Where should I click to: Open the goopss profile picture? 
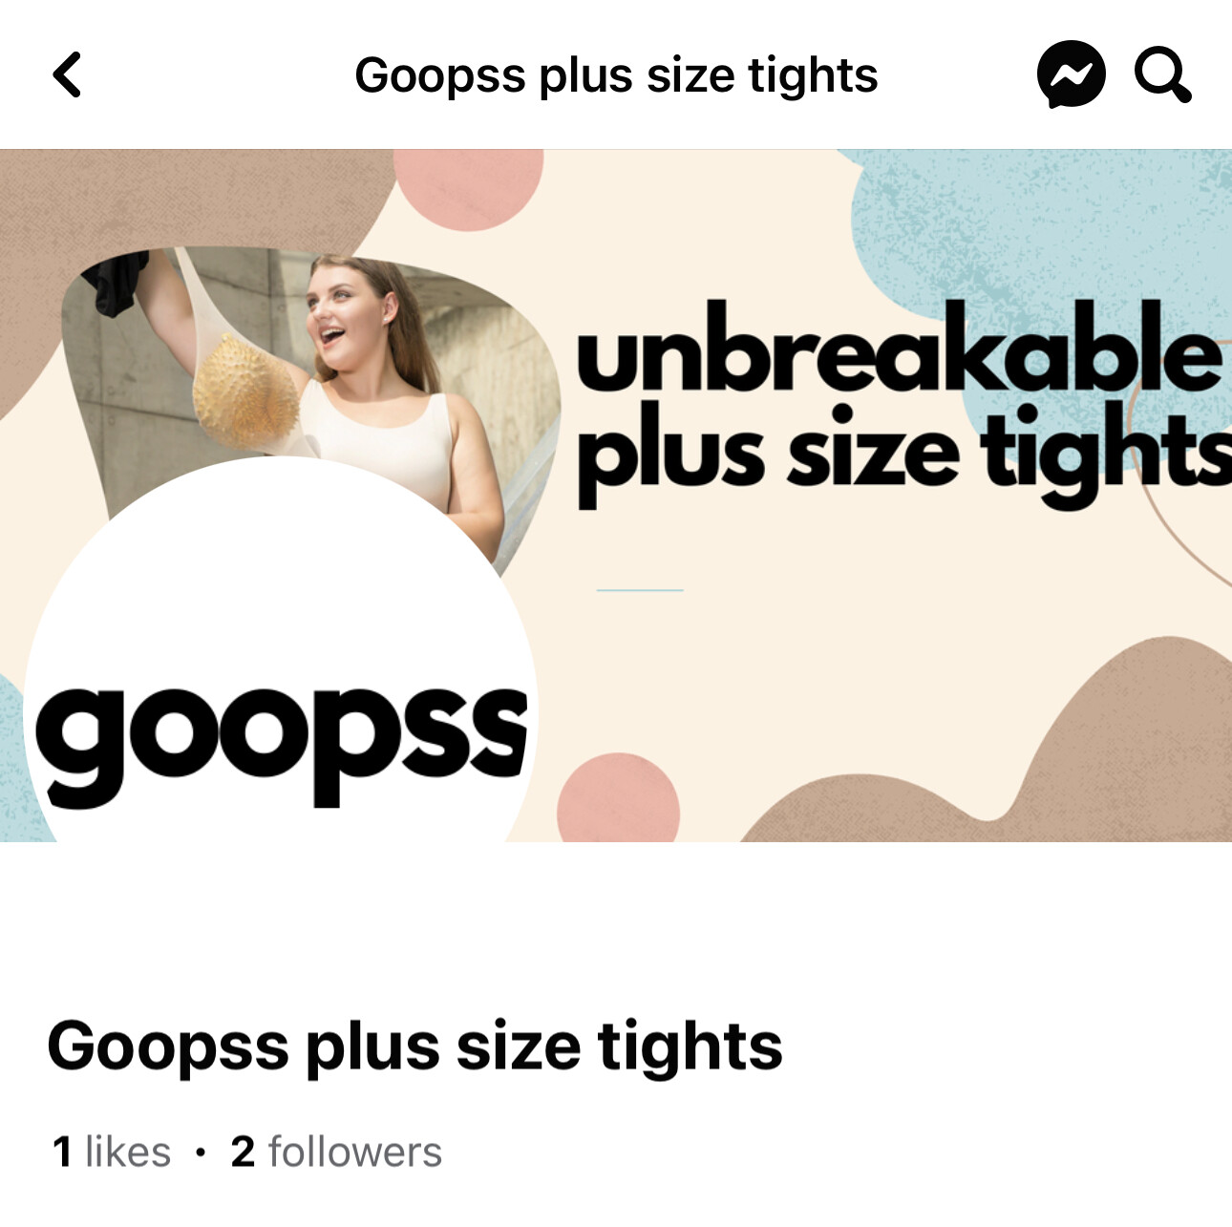point(282,668)
